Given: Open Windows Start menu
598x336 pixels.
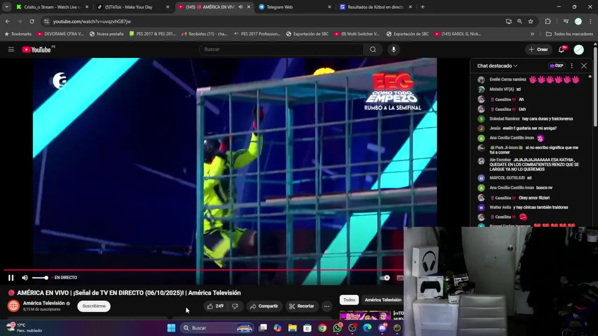Looking at the screenshot, I should [x=171, y=328].
